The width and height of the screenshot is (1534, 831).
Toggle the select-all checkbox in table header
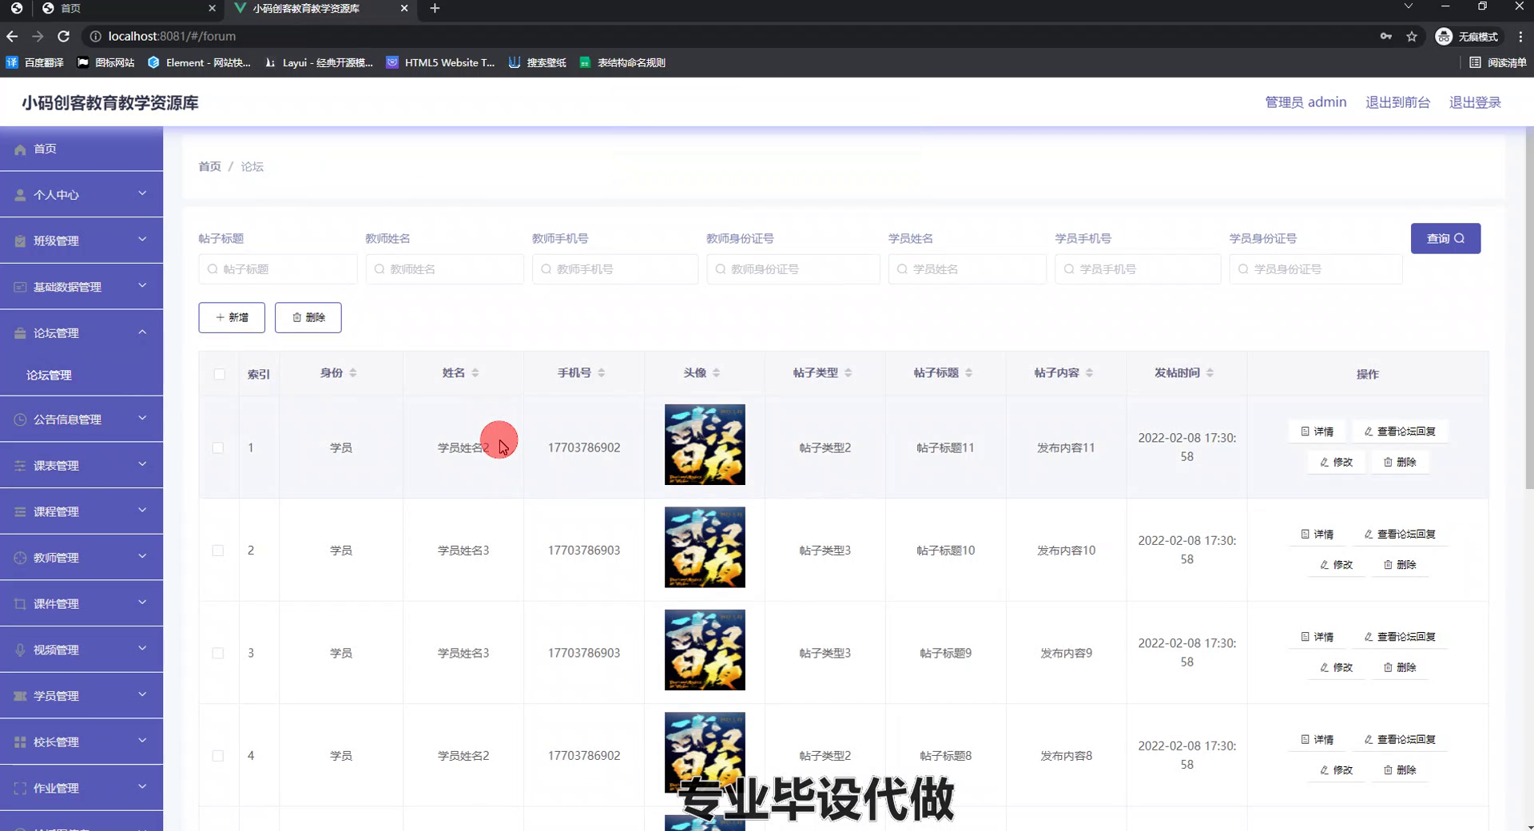219,374
